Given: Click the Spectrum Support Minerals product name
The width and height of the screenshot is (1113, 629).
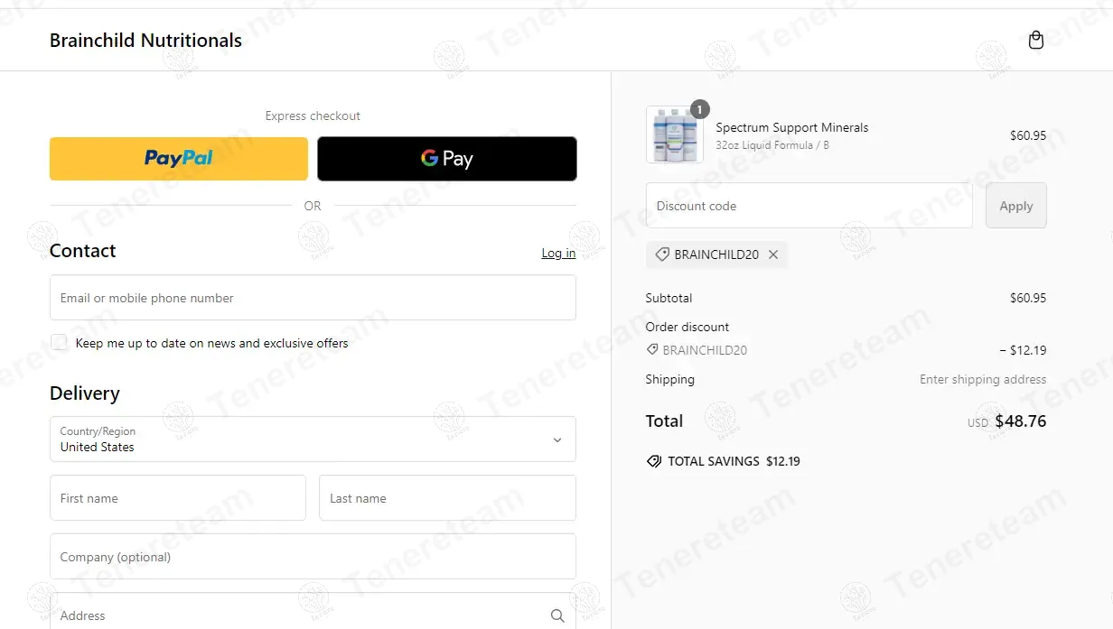Looking at the screenshot, I should [792, 127].
